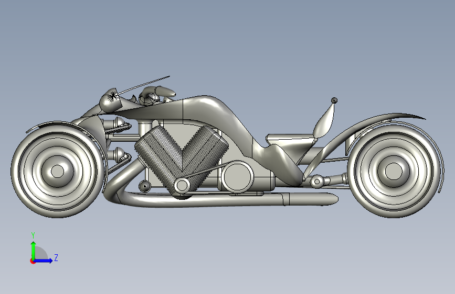Select the small crank pulley at the cylinder base
The height and width of the screenshot is (294, 455).
pyautogui.click(x=182, y=185)
